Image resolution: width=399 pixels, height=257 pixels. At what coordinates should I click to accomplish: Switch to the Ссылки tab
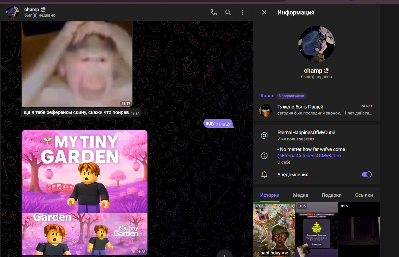click(364, 195)
